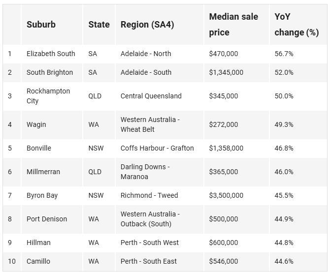Select the Port Denison cell
Viewport: 330px width, 275px height.
47,219
